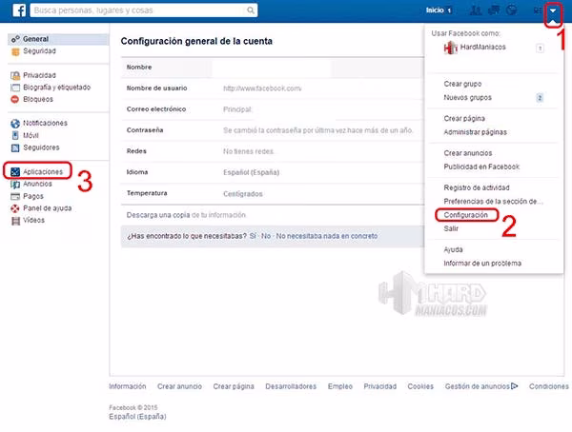Edit the Correo electrónico row
This screenshot has height=432, width=572.
[x=273, y=109]
